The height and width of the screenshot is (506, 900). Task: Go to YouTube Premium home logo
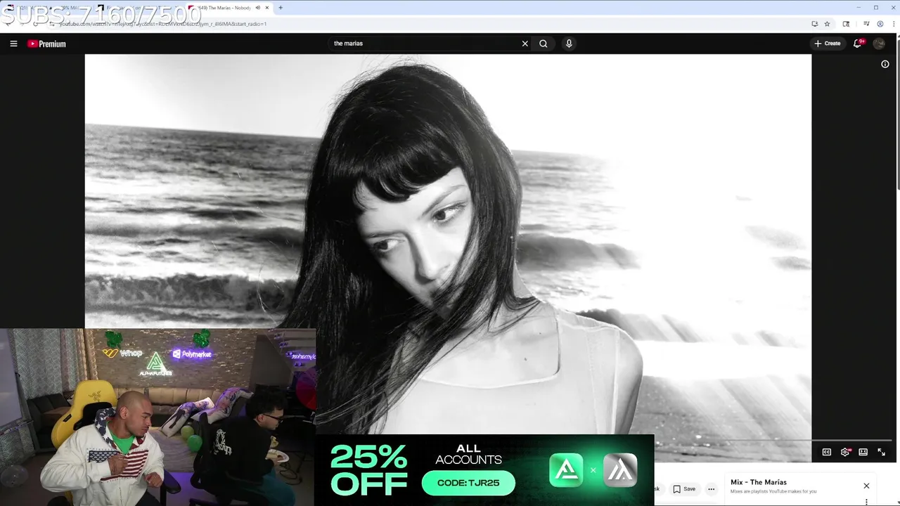coord(46,44)
